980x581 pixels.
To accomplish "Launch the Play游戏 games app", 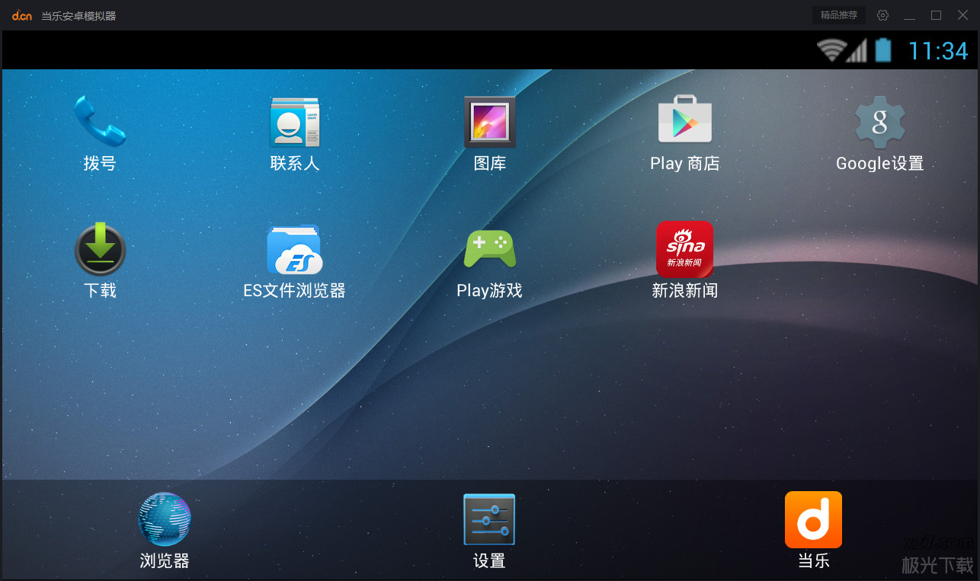I will tap(489, 250).
